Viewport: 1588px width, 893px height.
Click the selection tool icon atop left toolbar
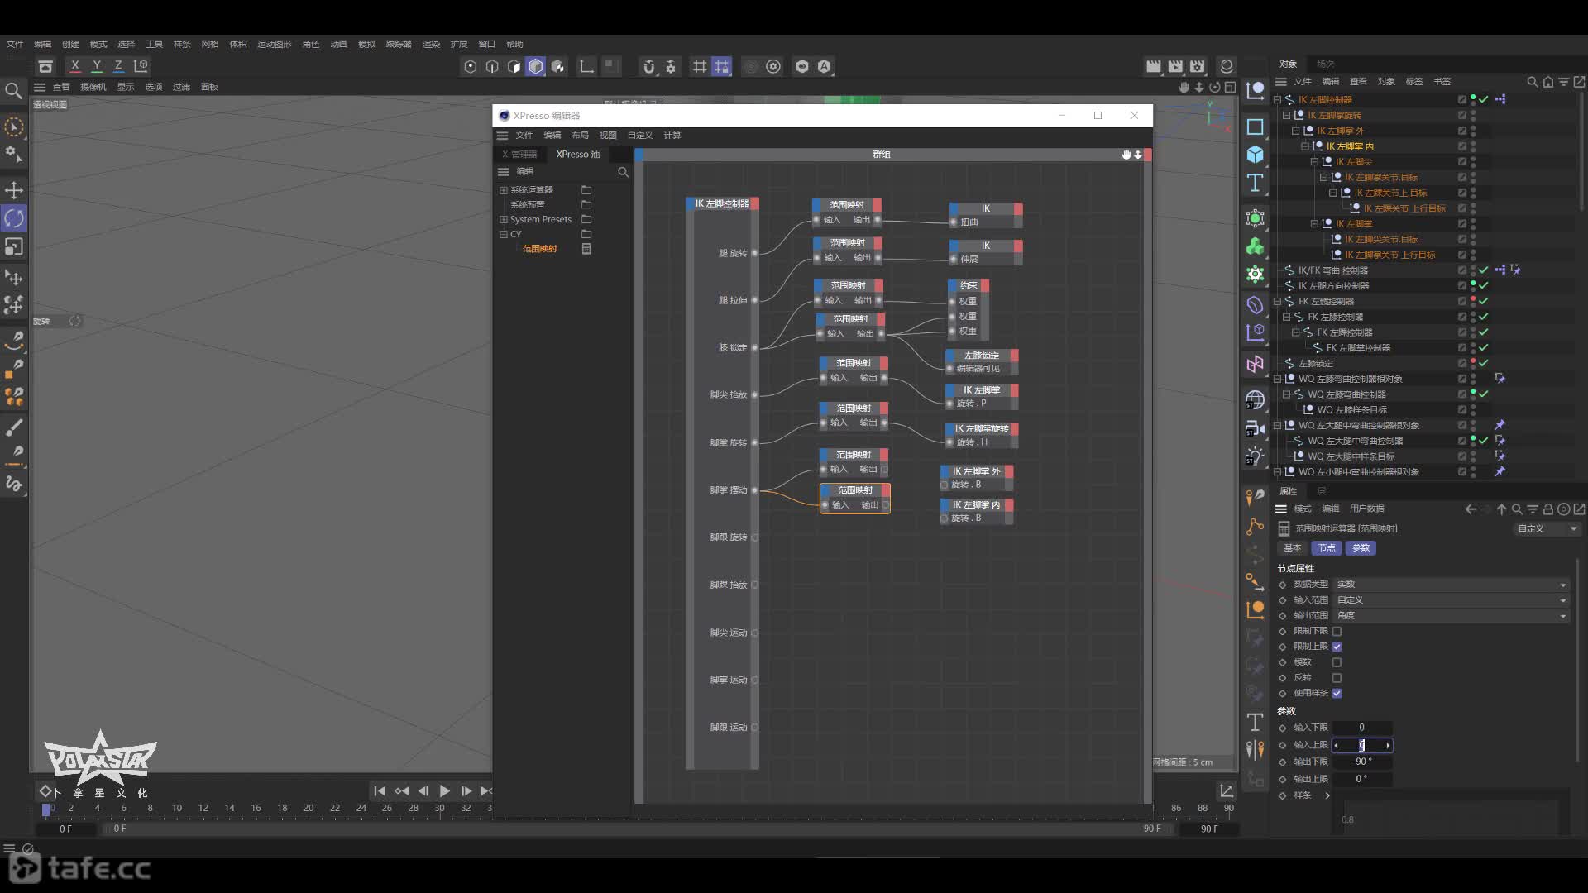[14, 127]
